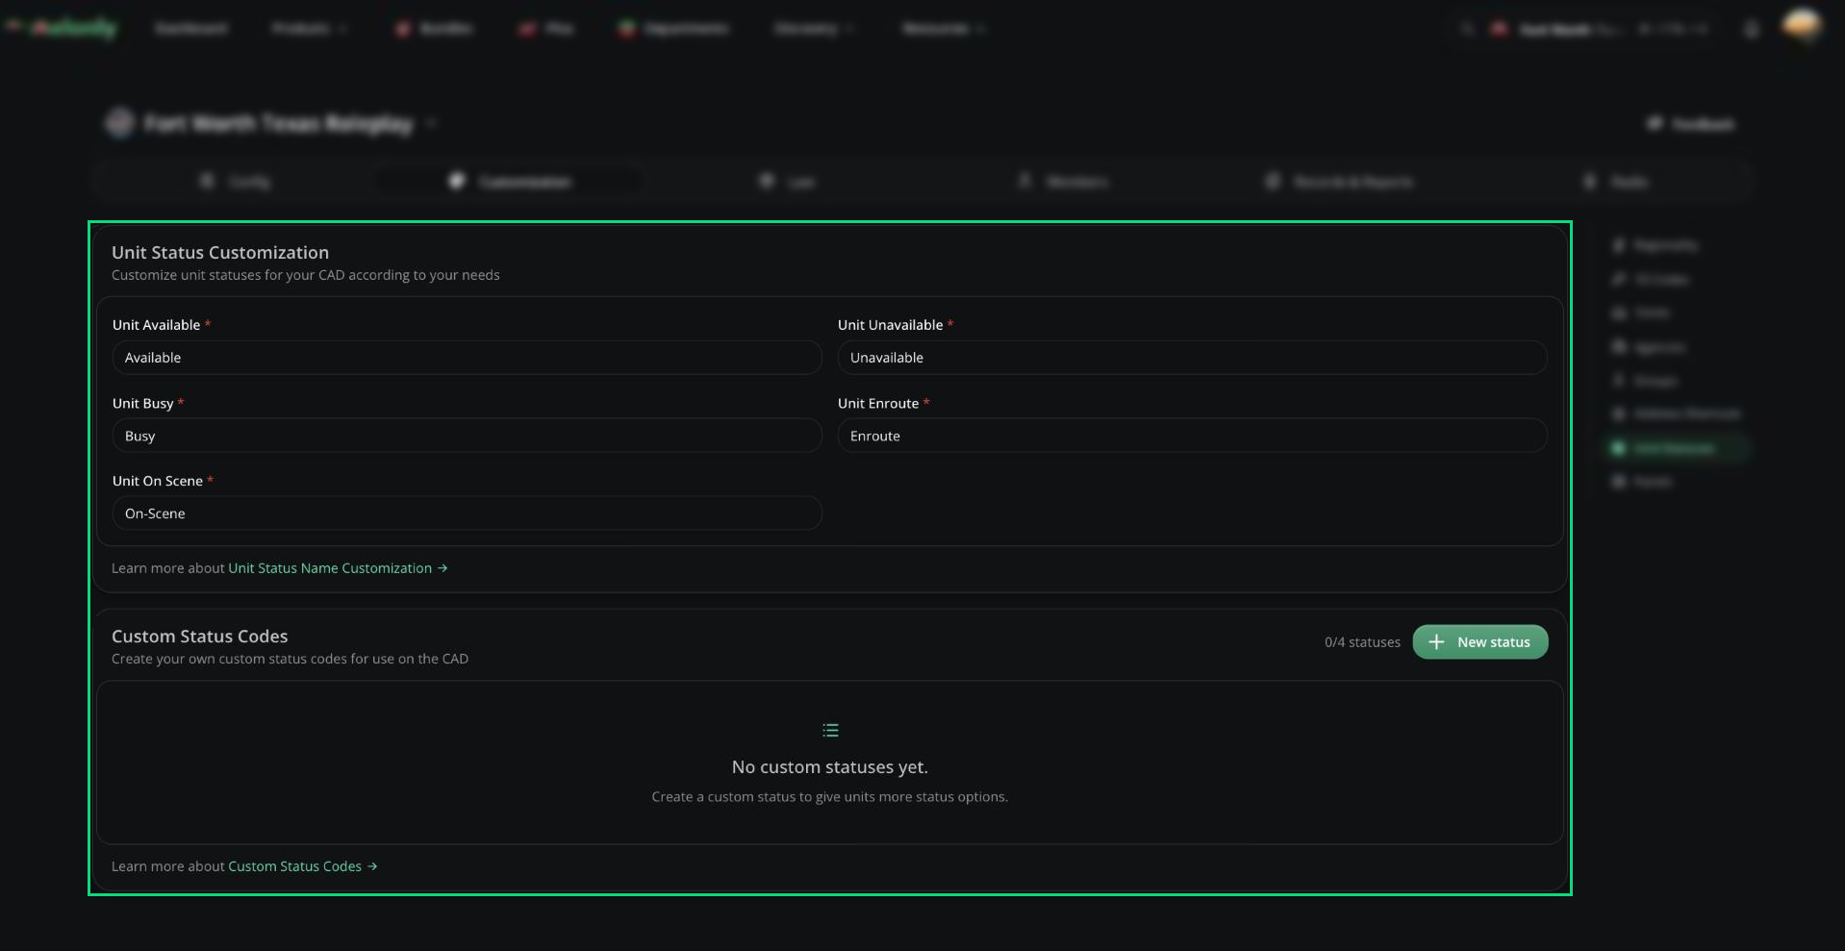Select the Unit Busy input box
This screenshot has height=951, width=1845.
[x=467, y=436]
